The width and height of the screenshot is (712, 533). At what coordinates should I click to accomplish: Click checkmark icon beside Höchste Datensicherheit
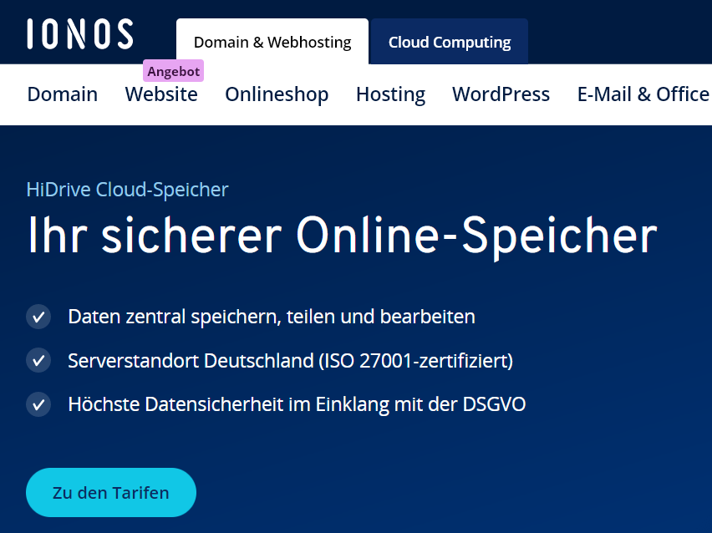[x=38, y=404]
